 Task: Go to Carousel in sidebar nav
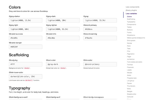(130, 97)
